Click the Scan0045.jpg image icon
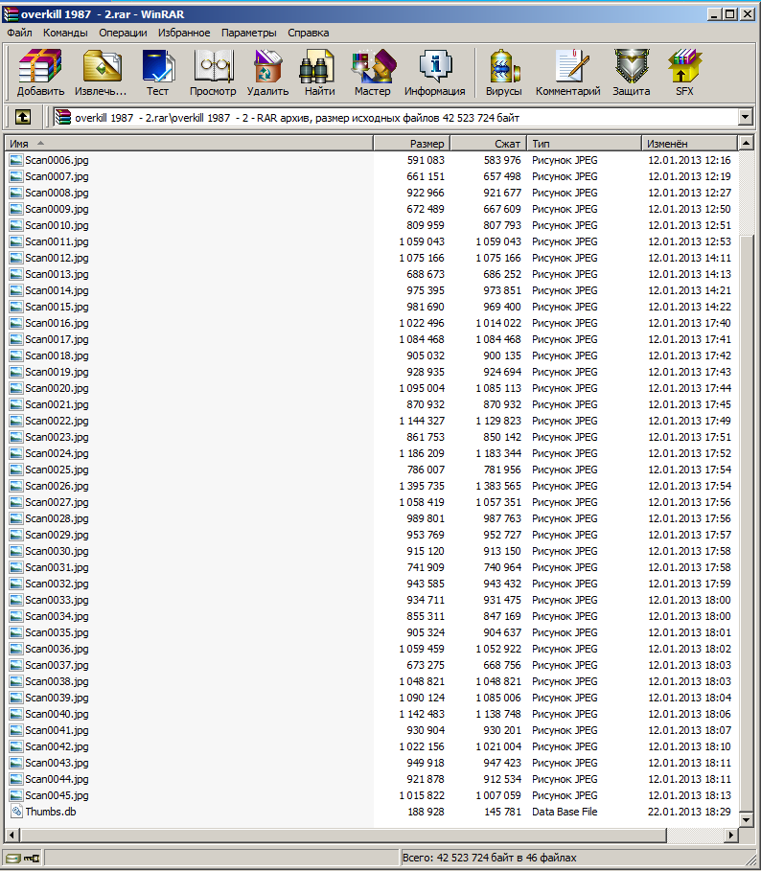Image resolution: width=761 pixels, height=871 pixels. click(16, 795)
